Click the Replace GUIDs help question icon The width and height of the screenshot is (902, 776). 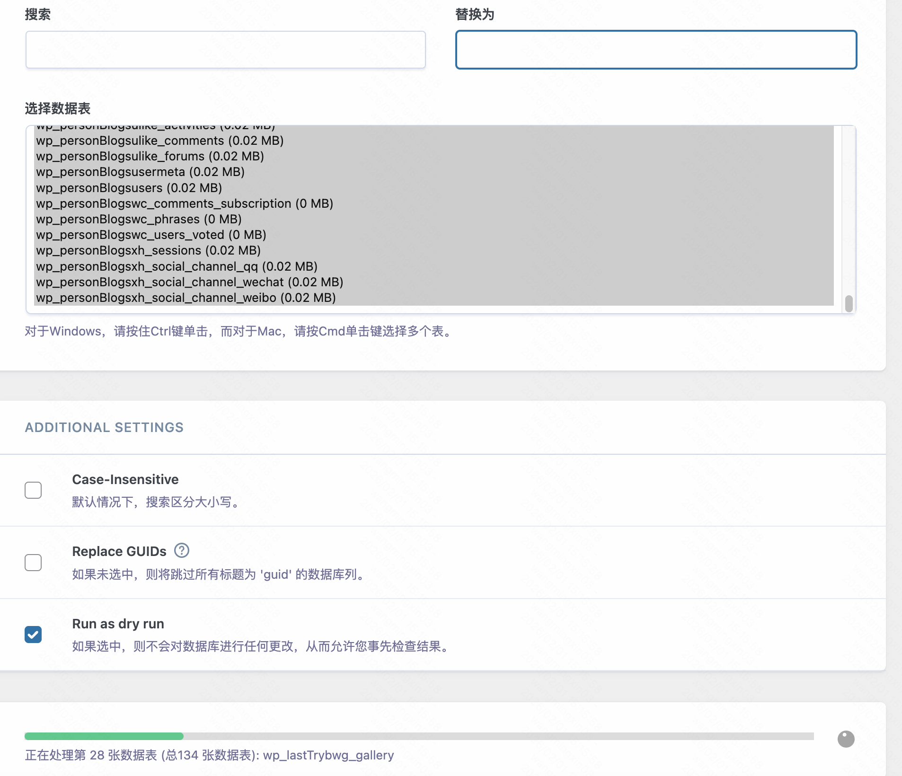tap(182, 550)
